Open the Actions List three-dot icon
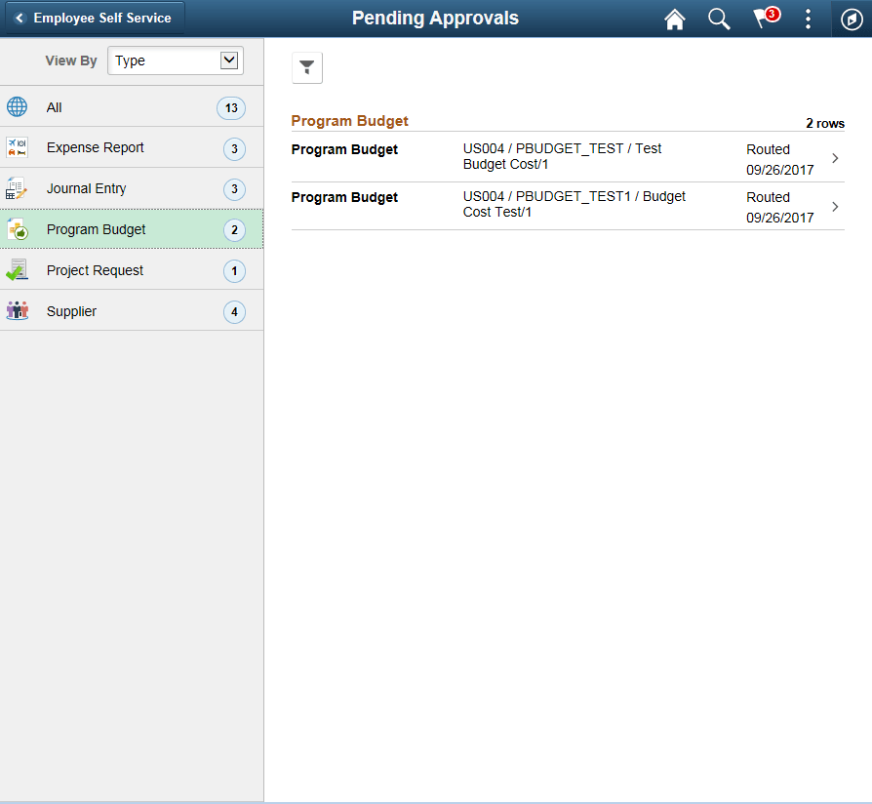Screen dimensions: 872x804 click(808, 19)
